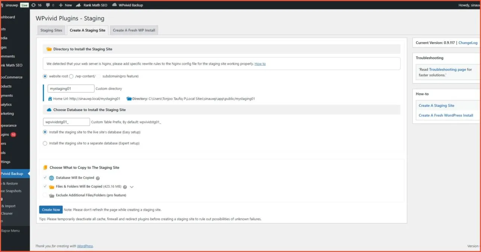
Task: Switch to the Staging Sites tab
Action: point(51,30)
